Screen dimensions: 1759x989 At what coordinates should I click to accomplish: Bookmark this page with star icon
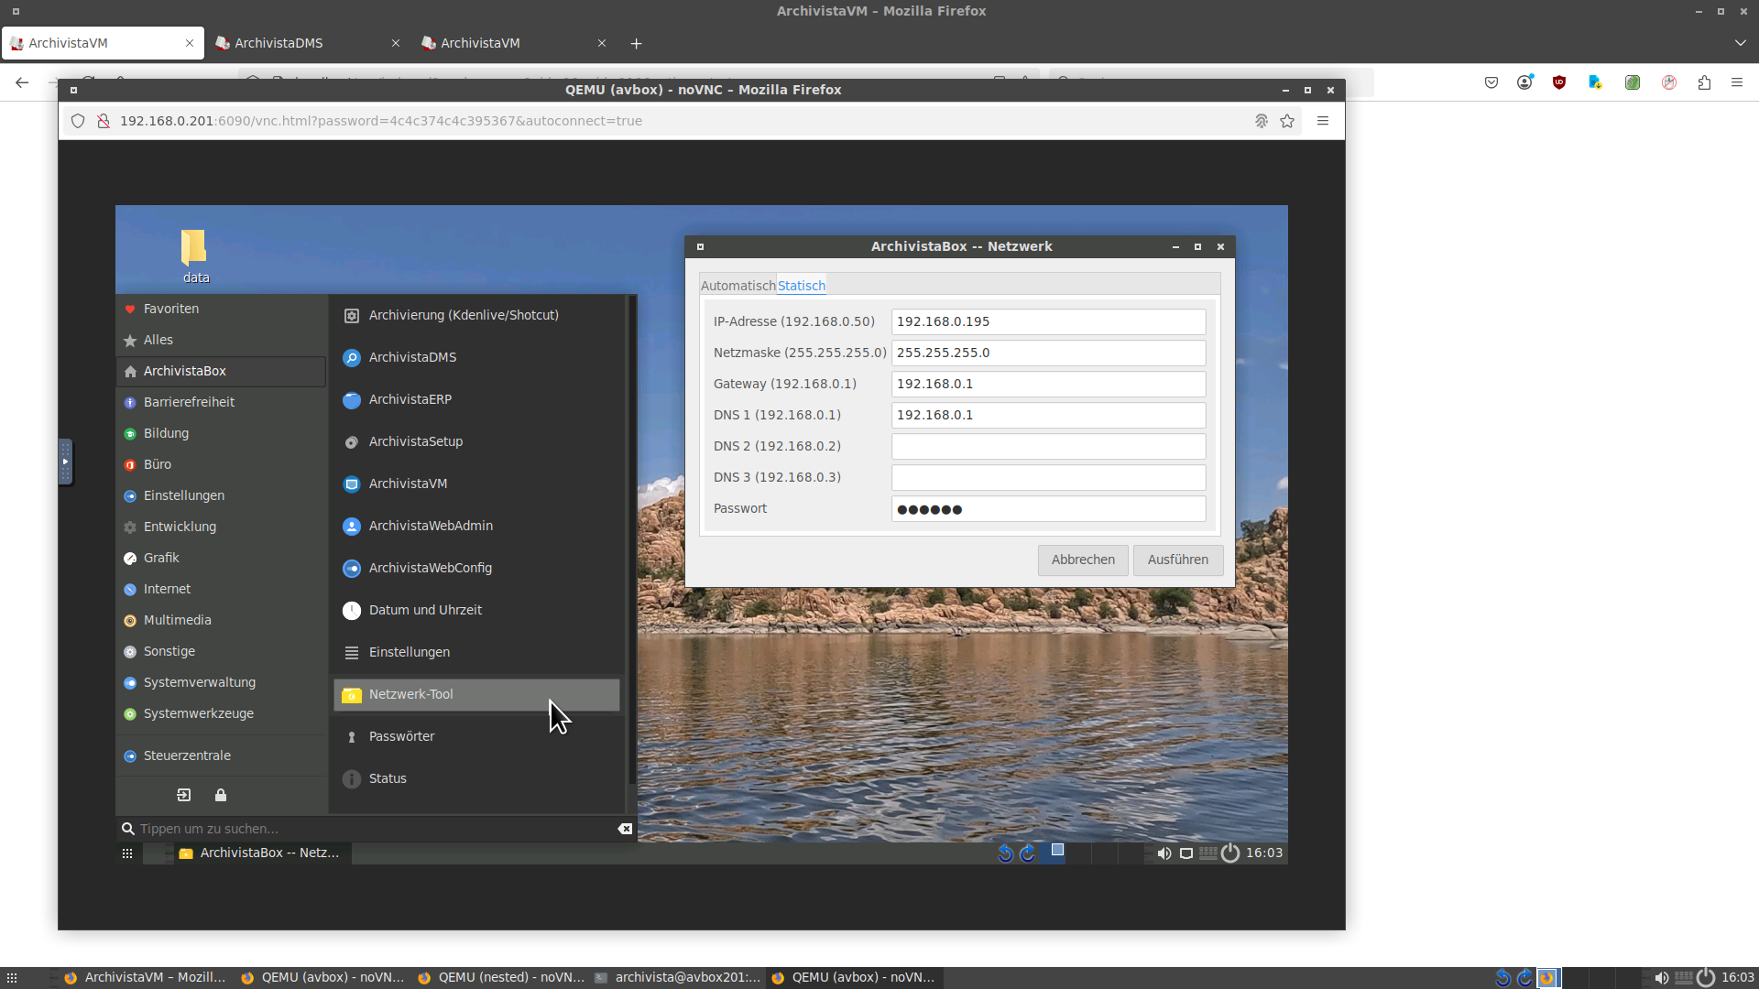[x=1287, y=121]
